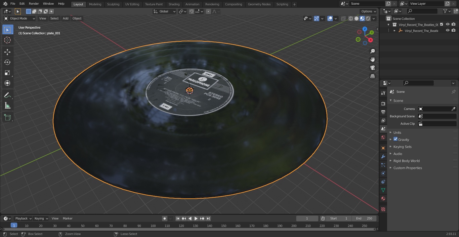The width and height of the screenshot is (459, 237).
Task: Expand the Rigid Body World panel
Action: [x=406, y=161]
